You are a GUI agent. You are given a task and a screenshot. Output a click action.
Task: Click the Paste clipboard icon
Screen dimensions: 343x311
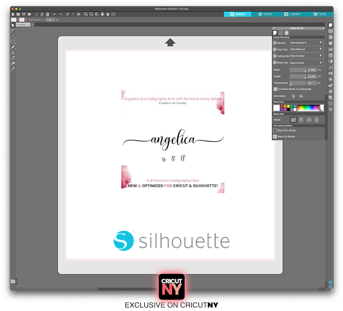pos(47,14)
